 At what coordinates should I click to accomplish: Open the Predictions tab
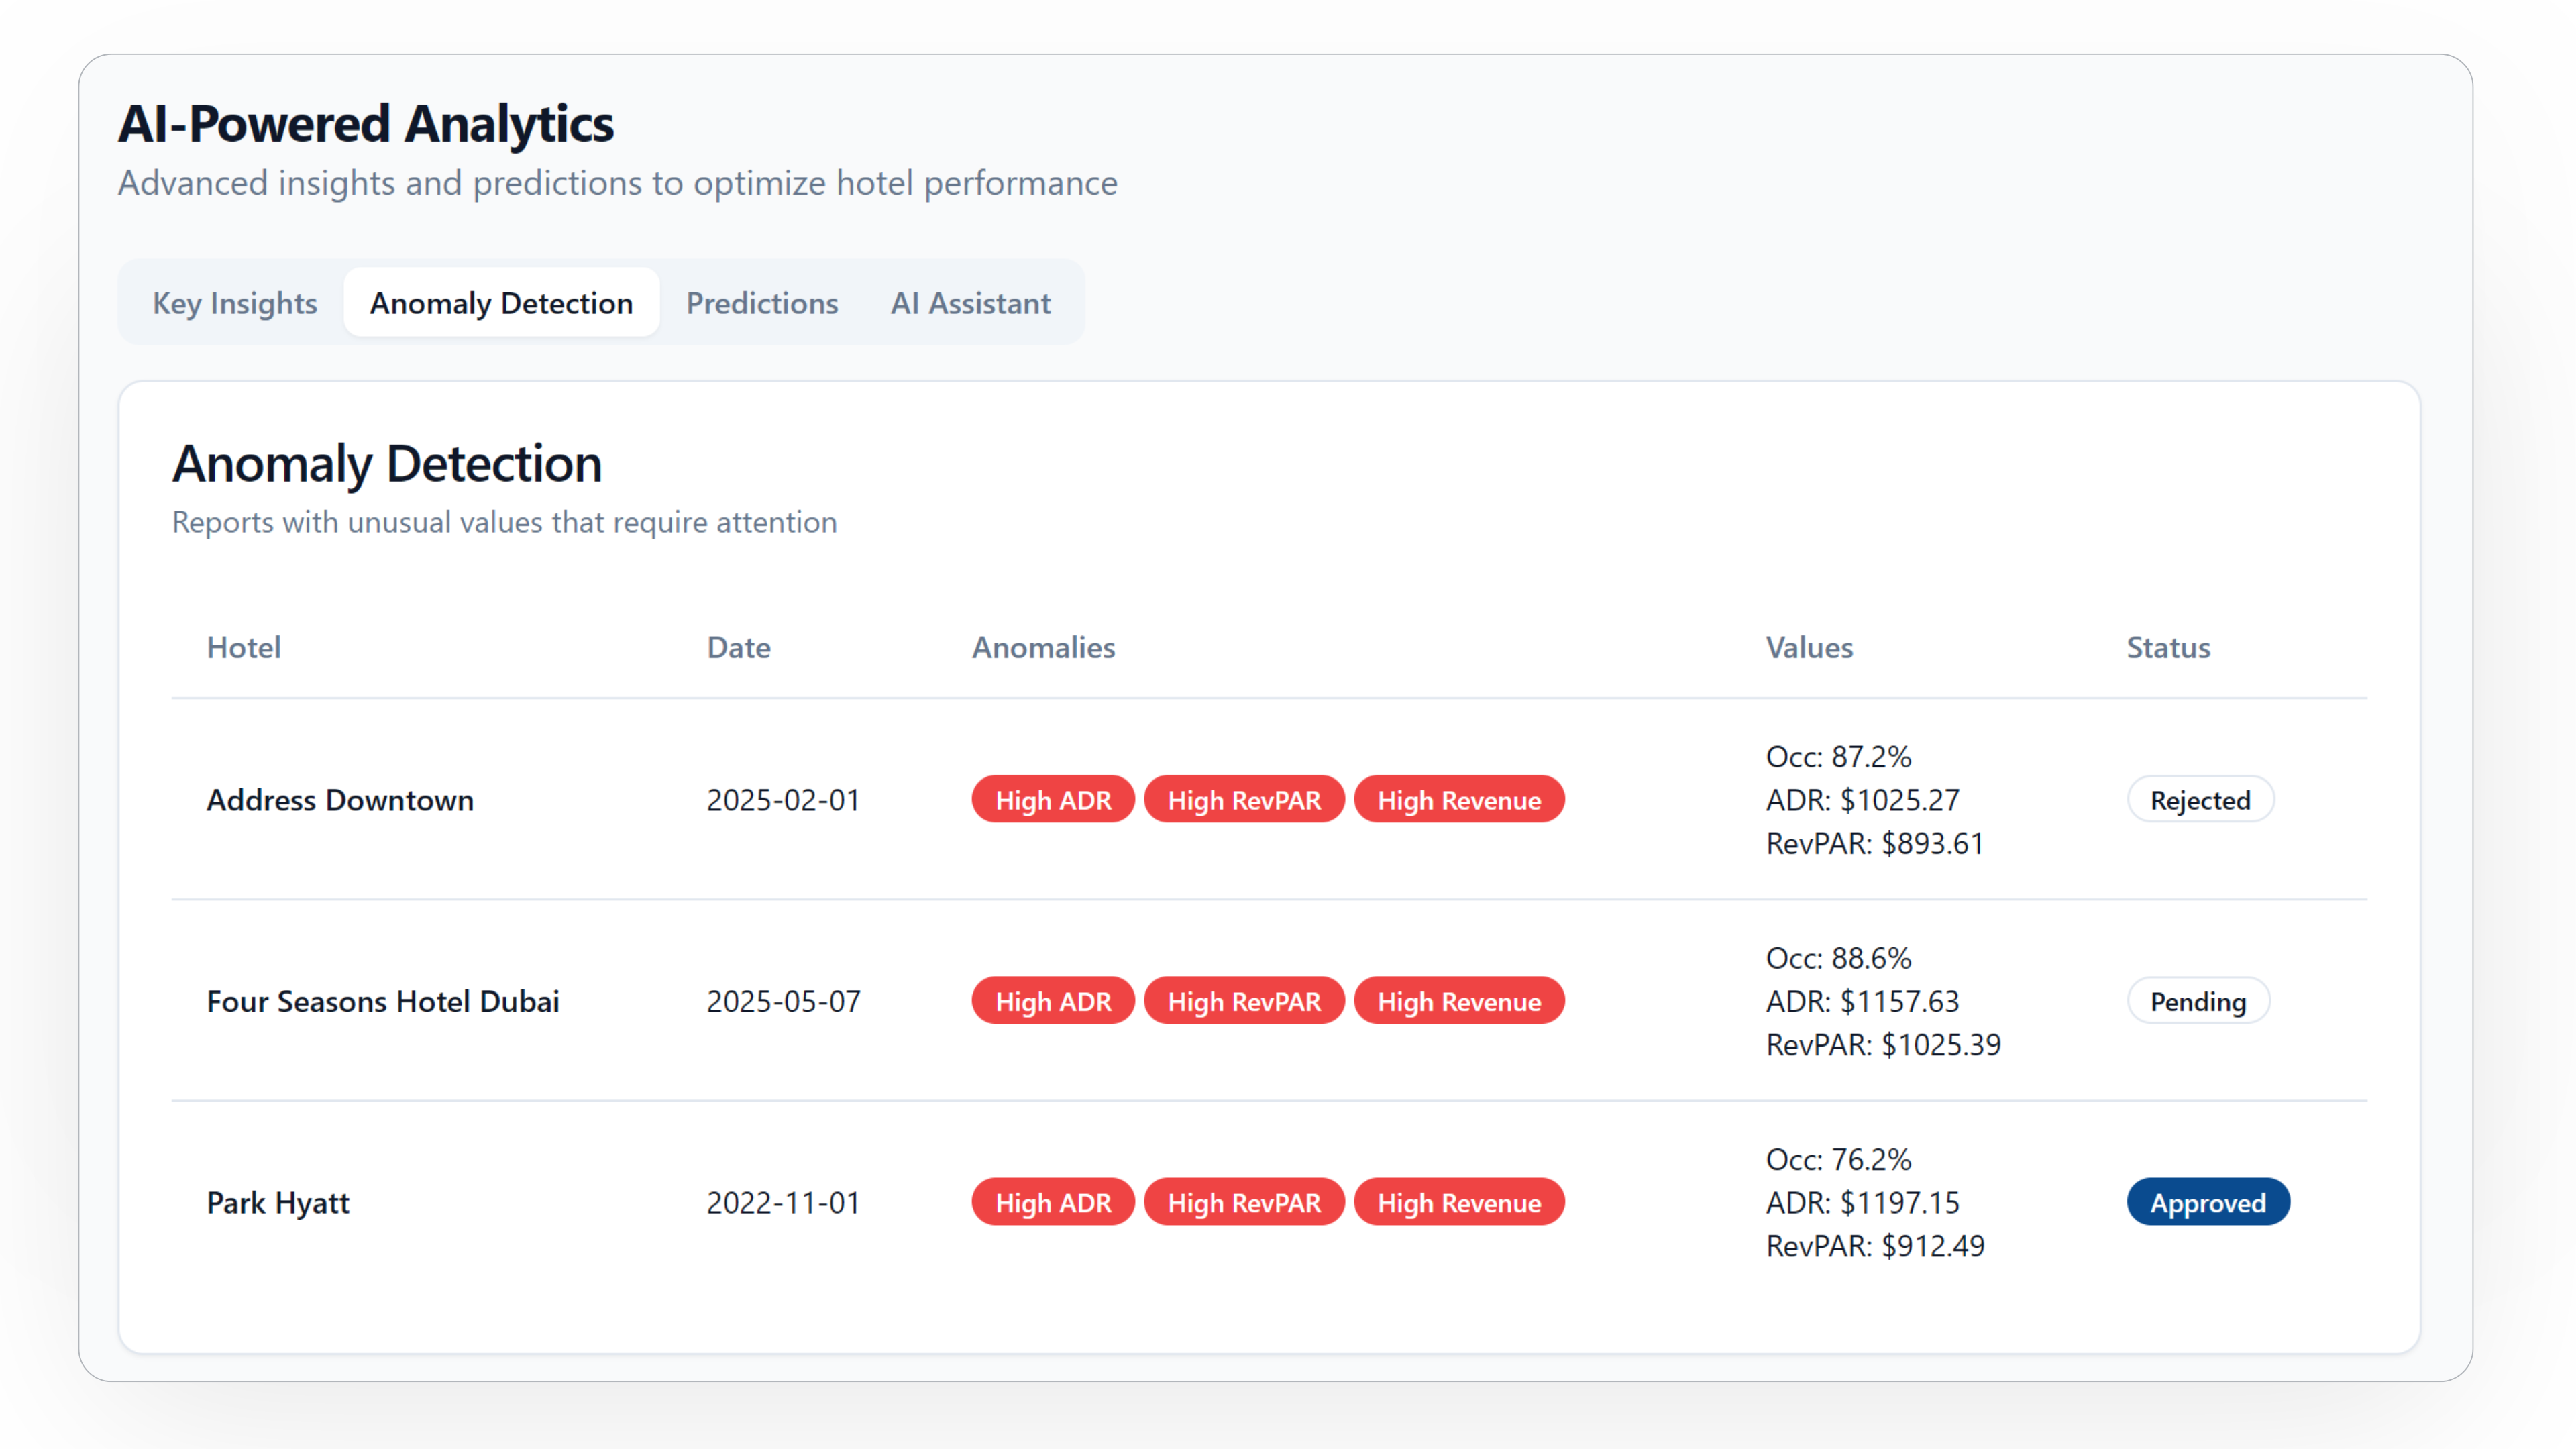[x=762, y=303]
